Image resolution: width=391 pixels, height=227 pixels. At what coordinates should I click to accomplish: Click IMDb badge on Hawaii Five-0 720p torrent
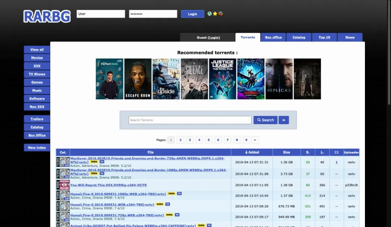tap(169, 215)
